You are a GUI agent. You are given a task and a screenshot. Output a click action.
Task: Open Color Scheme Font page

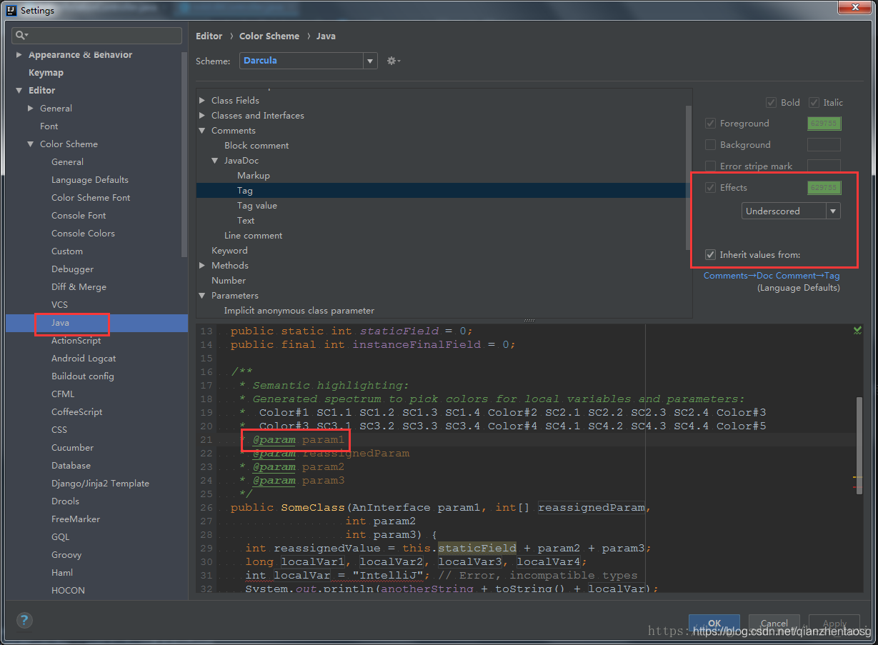(91, 198)
